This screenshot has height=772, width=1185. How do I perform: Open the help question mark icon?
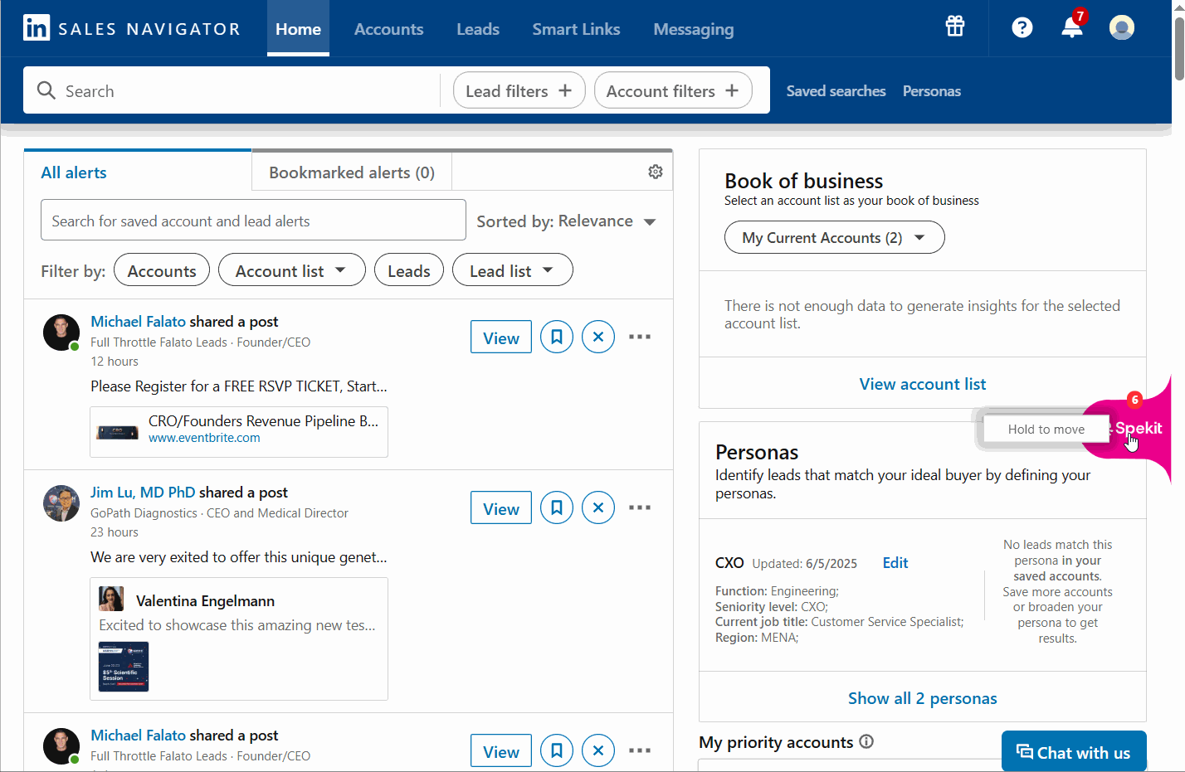(x=1022, y=27)
